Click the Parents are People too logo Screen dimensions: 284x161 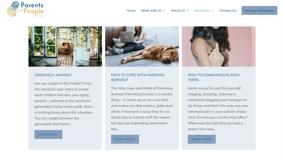tap(25, 9)
